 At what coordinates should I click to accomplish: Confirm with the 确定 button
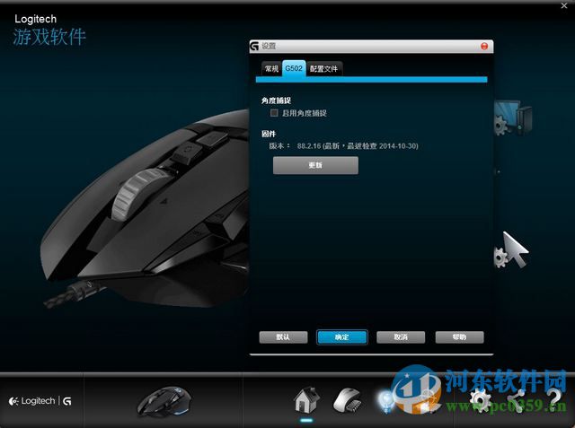point(341,337)
